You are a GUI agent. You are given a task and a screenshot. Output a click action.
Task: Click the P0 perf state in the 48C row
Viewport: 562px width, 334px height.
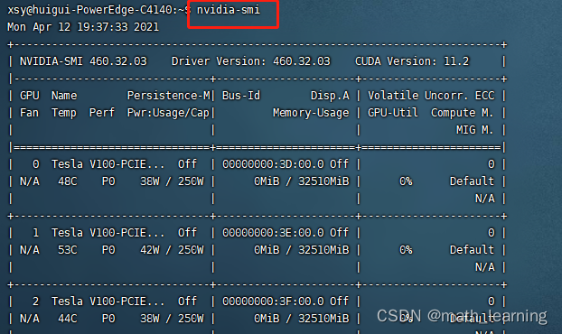click(108, 181)
